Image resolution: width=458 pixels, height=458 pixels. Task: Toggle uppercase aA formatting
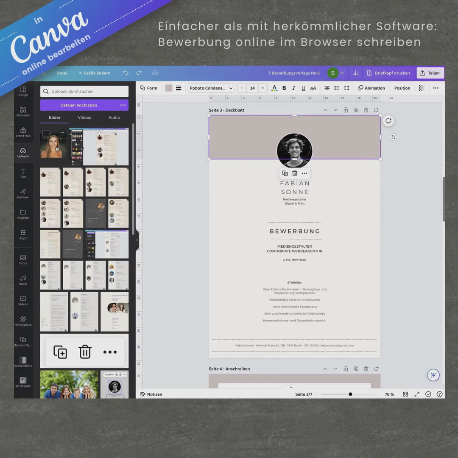click(313, 88)
